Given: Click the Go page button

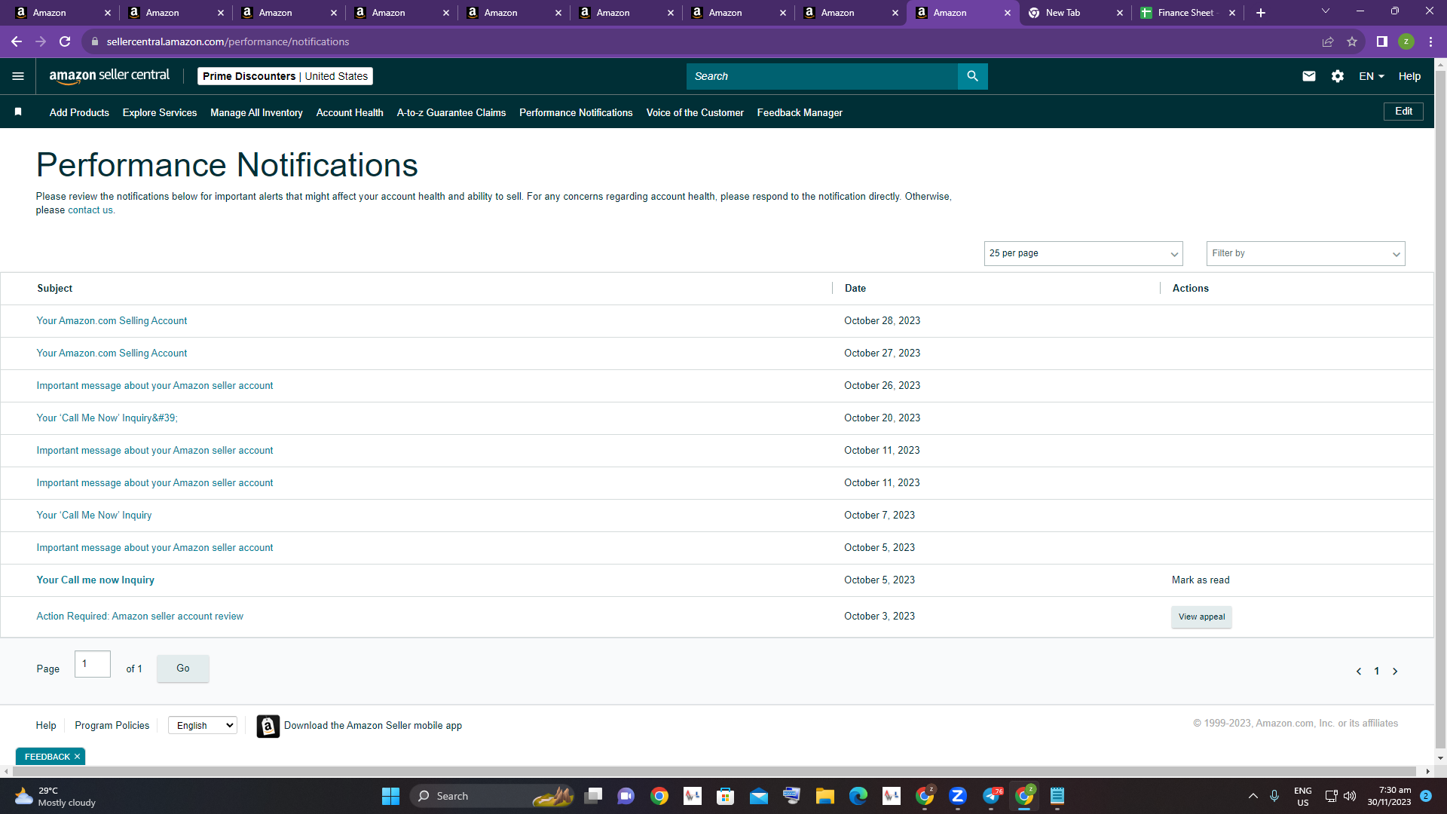Looking at the screenshot, I should pos(183,669).
